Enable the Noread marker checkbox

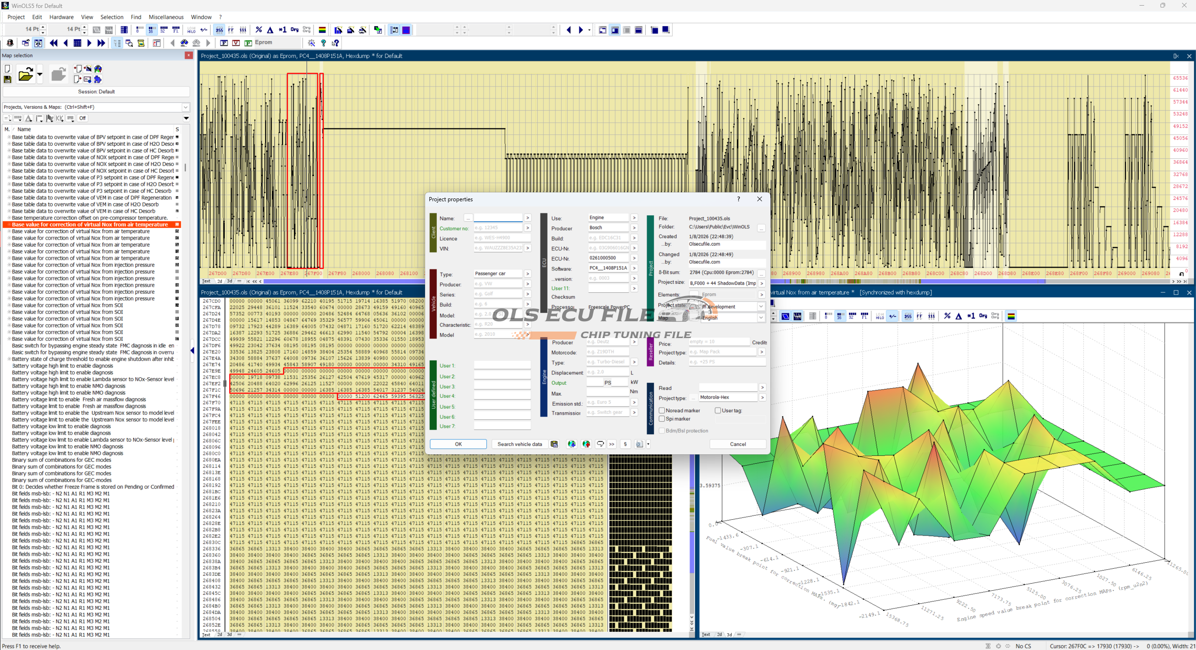[662, 410]
